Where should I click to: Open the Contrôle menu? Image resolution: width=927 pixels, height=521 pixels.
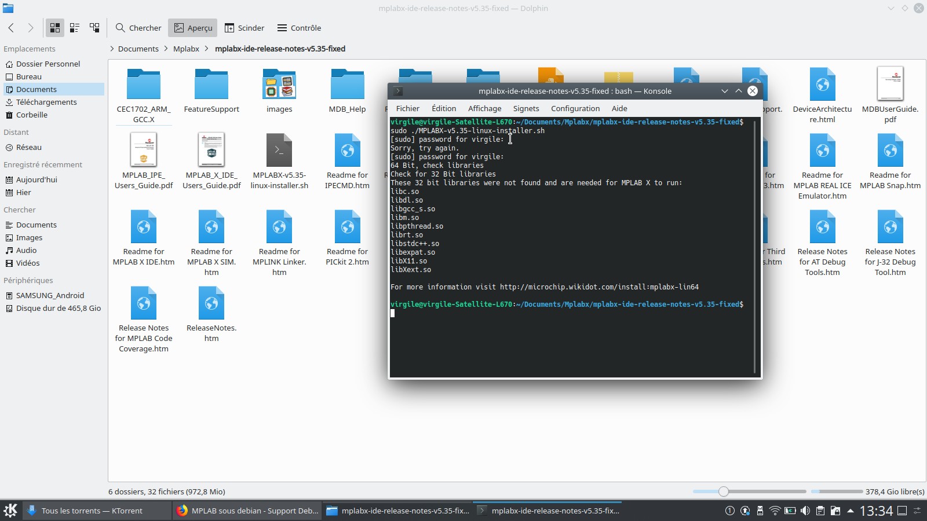click(299, 28)
